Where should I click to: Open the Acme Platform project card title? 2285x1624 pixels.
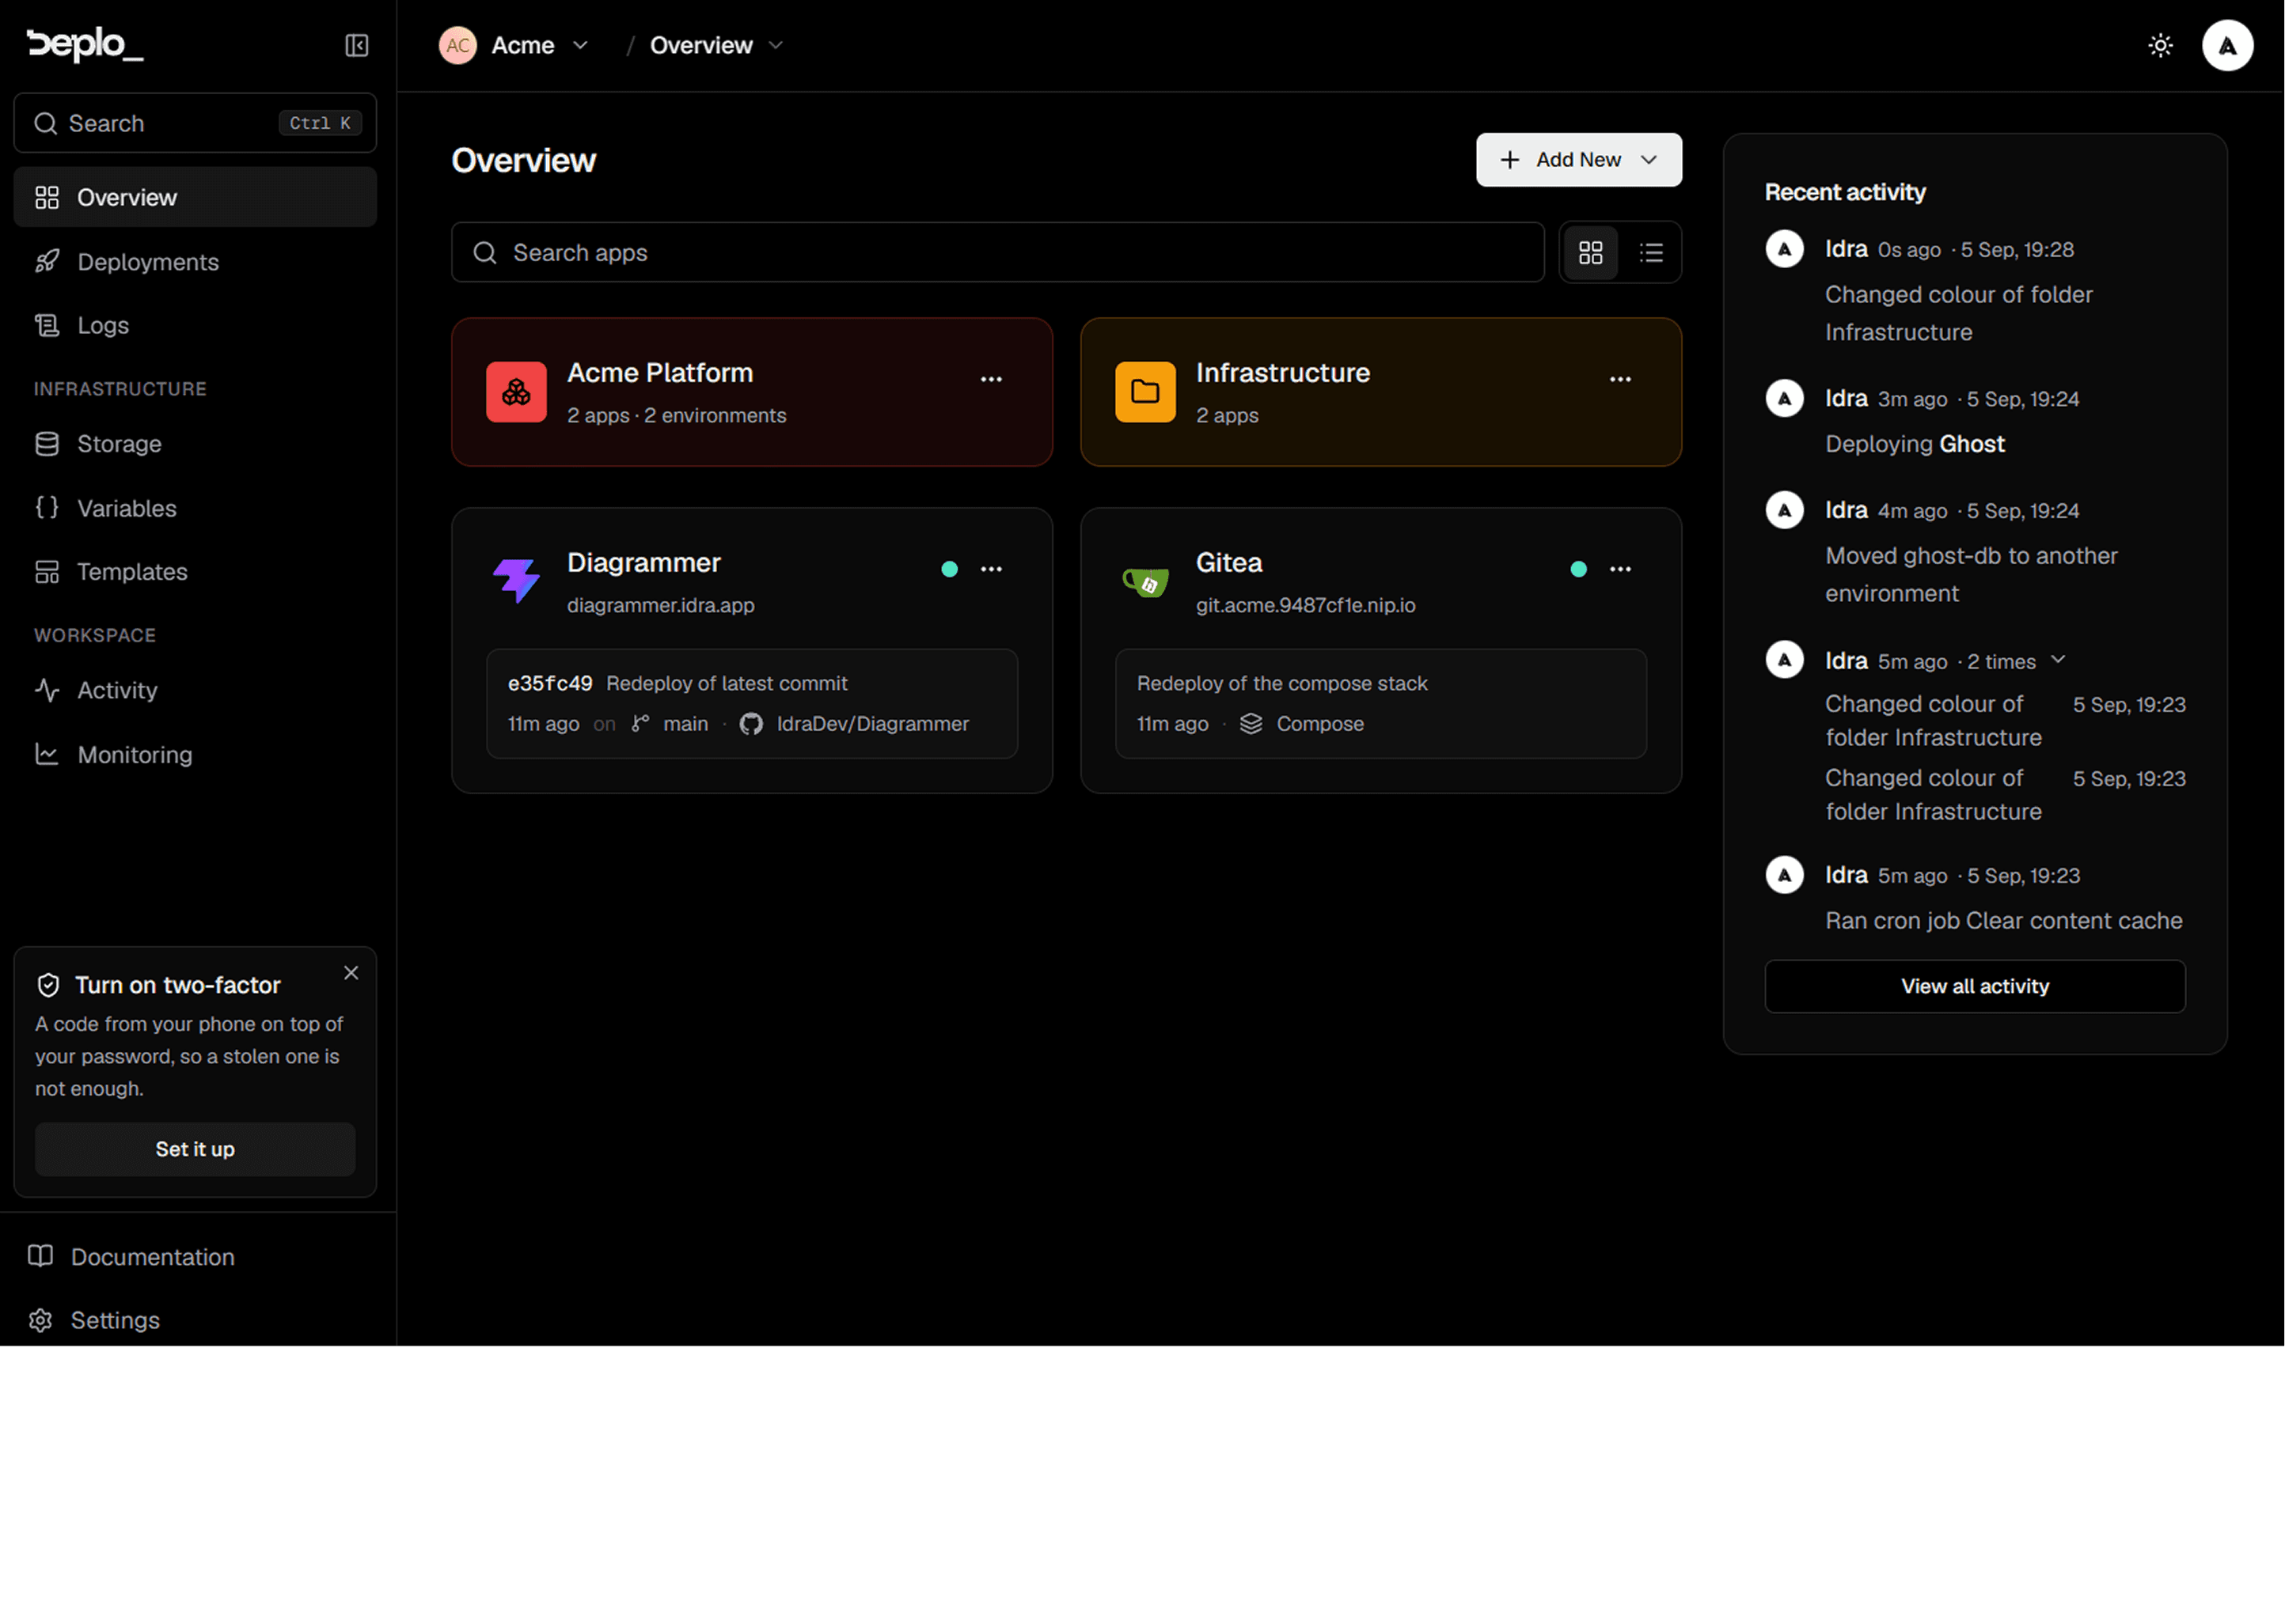[x=659, y=373]
